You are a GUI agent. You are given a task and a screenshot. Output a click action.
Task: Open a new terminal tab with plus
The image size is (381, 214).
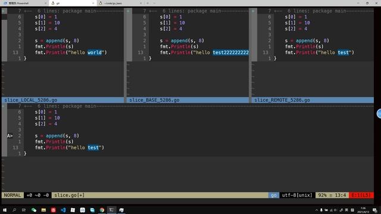pyautogui.click(x=148, y=3)
